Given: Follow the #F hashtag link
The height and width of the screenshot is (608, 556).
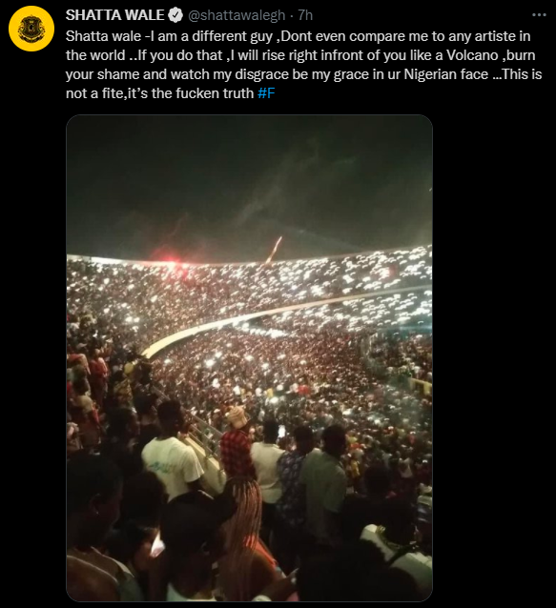Looking at the screenshot, I should 266,93.
